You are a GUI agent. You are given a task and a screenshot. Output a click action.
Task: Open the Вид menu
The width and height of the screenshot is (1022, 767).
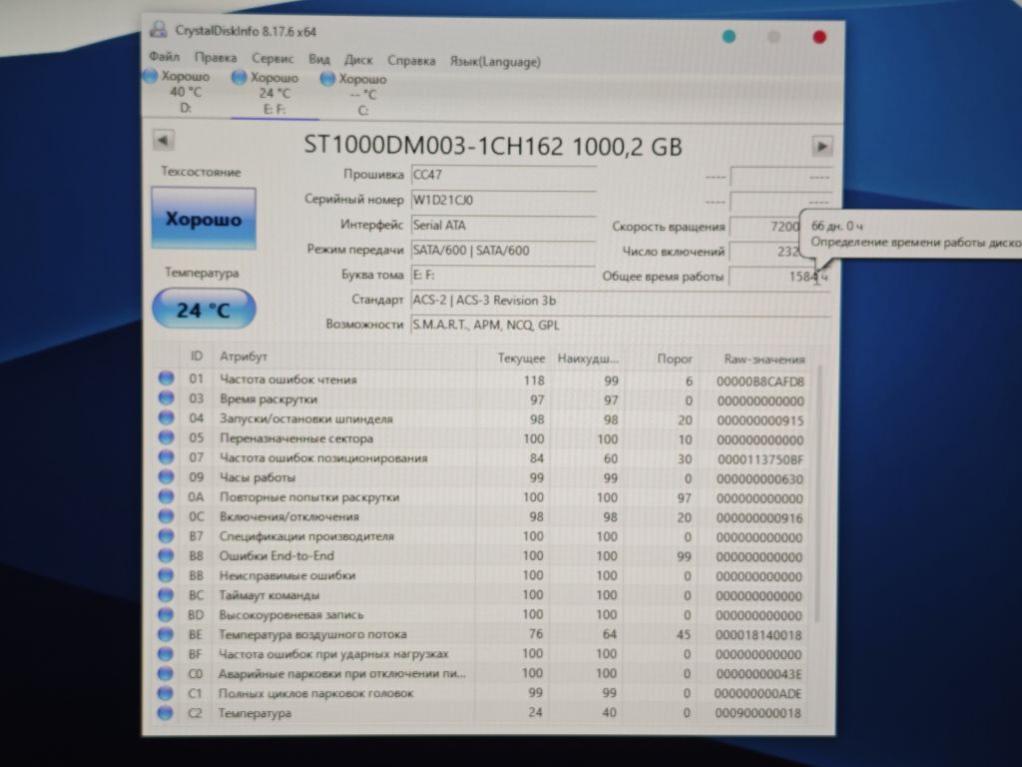[318, 59]
